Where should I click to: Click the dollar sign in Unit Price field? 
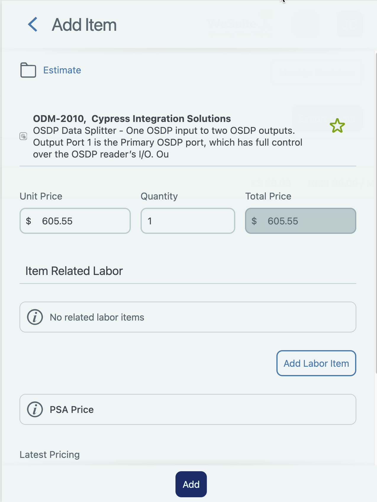[x=28, y=221]
